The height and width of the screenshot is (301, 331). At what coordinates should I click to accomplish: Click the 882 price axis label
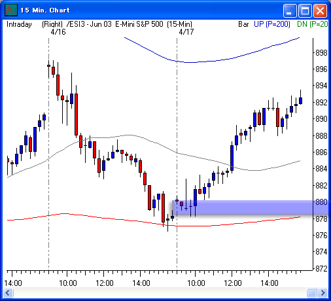[x=321, y=186]
